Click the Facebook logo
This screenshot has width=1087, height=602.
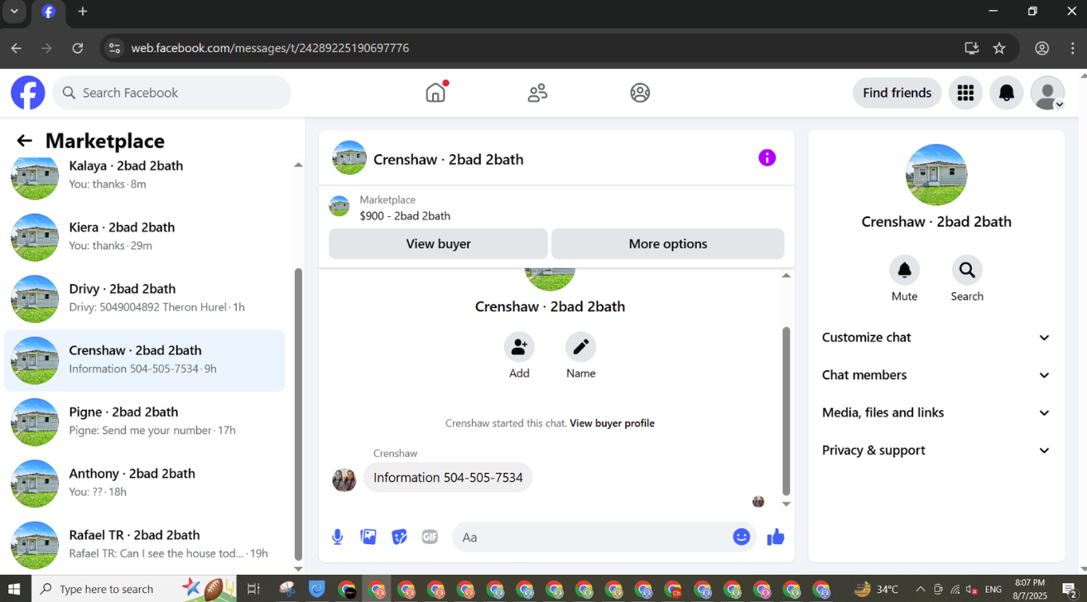pos(28,93)
